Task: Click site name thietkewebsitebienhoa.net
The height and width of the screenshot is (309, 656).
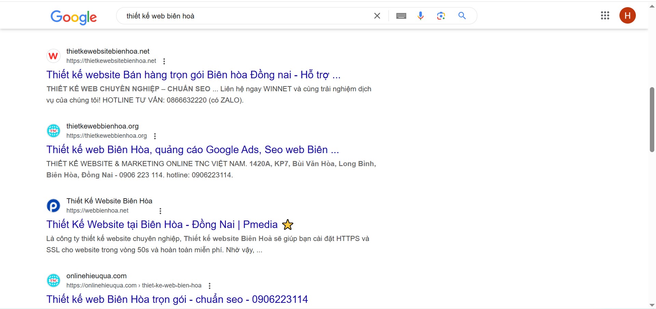Action: click(108, 51)
